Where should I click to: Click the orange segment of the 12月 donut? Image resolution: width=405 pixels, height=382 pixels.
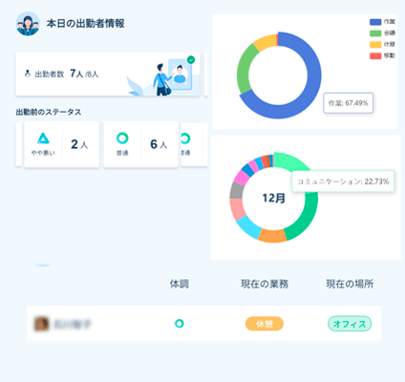pos(272,236)
